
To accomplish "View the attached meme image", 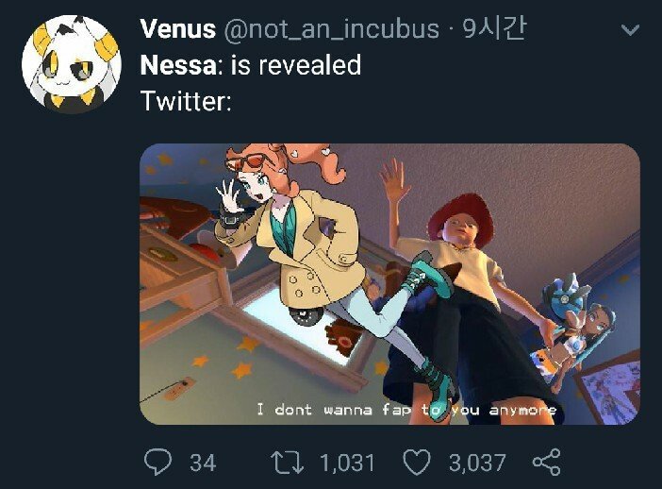I will pos(389,284).
